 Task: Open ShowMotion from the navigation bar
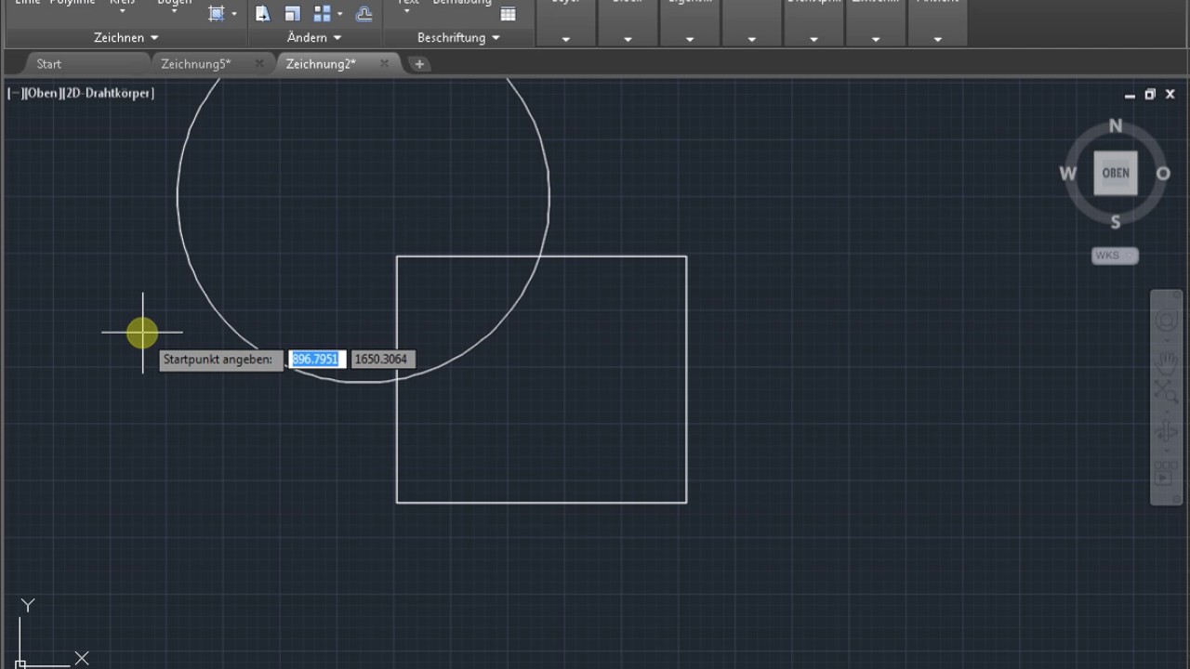1166,473
